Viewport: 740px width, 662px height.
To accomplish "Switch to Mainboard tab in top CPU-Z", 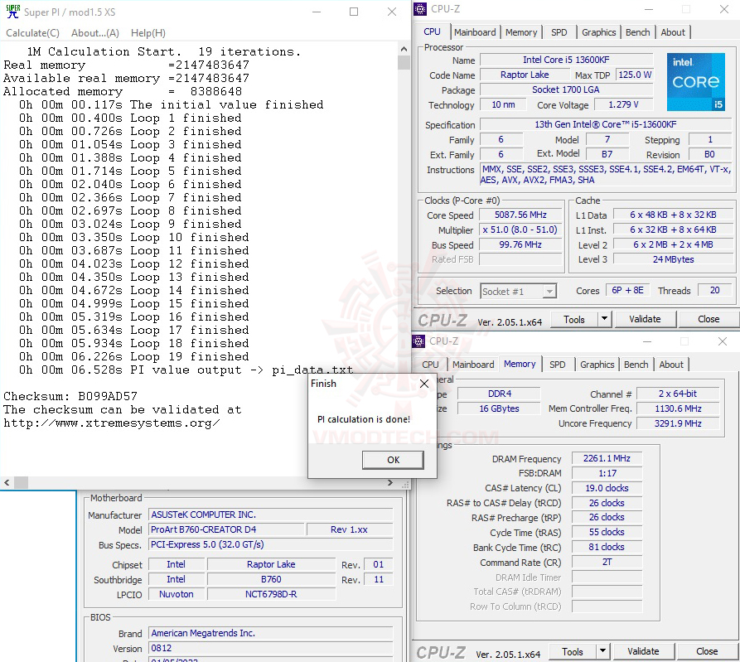I will (x=475, y=32).
